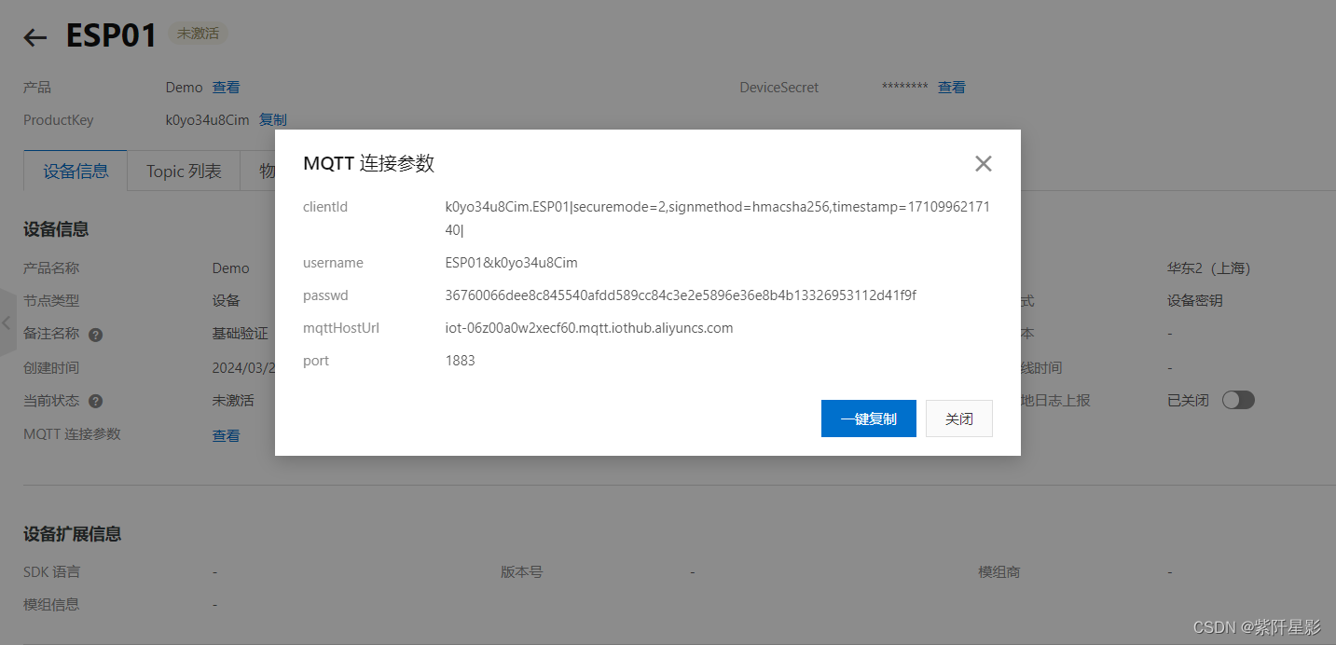Image resolution: width=1336 pixels, height=645 pixels.
Task: Click the 一键复制 button
Action: click(868, 418)
